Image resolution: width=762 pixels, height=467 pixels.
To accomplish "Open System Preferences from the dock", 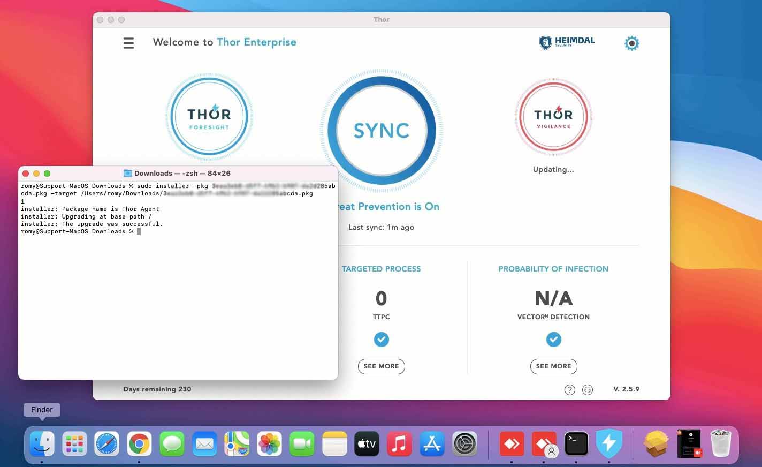I will pyautogui.click(x=464, y=444).
